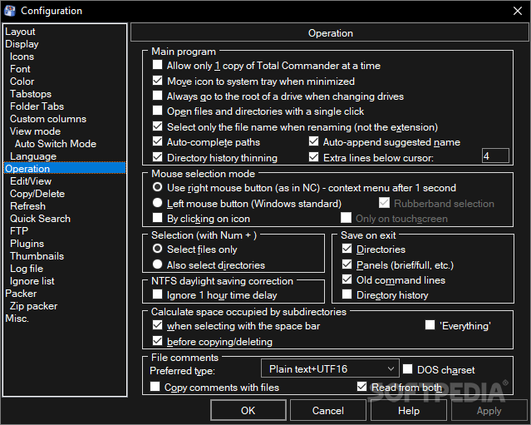Screen dimensions: 531x425
Task: Open the Display settings page
Action: point(22,44)
